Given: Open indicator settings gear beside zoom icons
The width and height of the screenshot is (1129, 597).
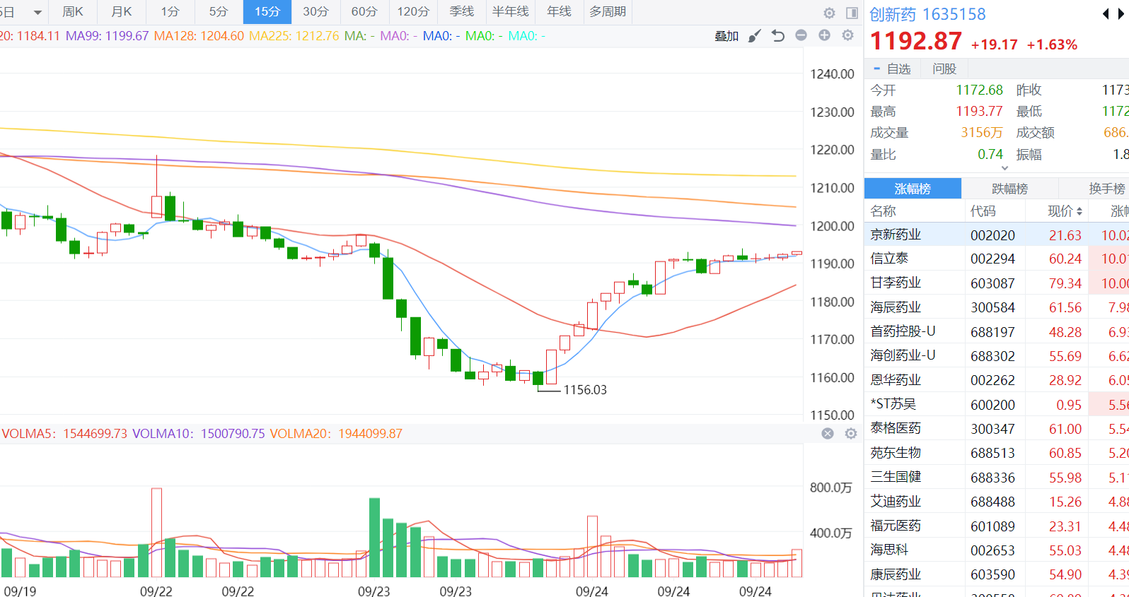Looking at the screenshot, I should [x=847, y=35].
